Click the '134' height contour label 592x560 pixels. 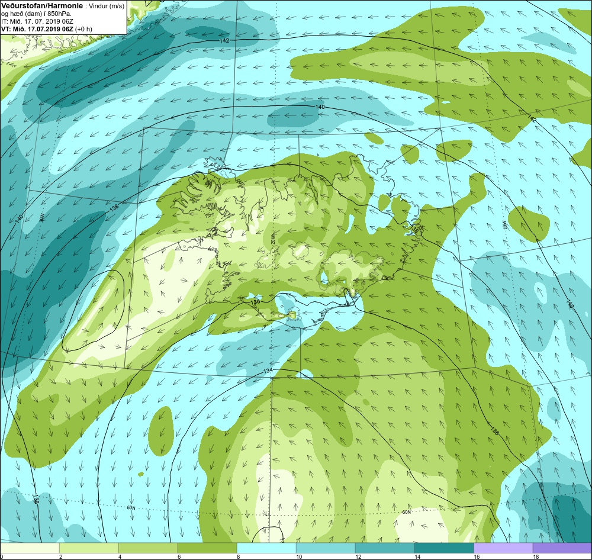pyautogui.click(x=268, y=371)
